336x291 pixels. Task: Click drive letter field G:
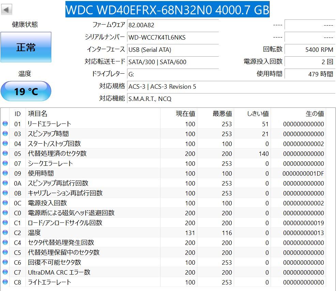(173, 74)
